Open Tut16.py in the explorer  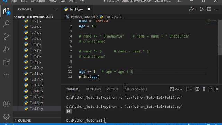pyautogui.click(x=36, y=103)
